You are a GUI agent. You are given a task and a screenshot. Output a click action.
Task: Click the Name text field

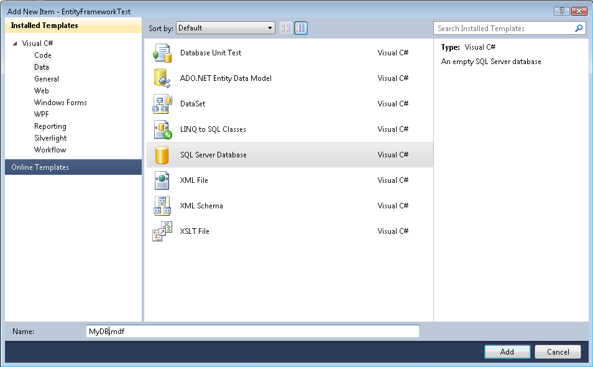252,332
